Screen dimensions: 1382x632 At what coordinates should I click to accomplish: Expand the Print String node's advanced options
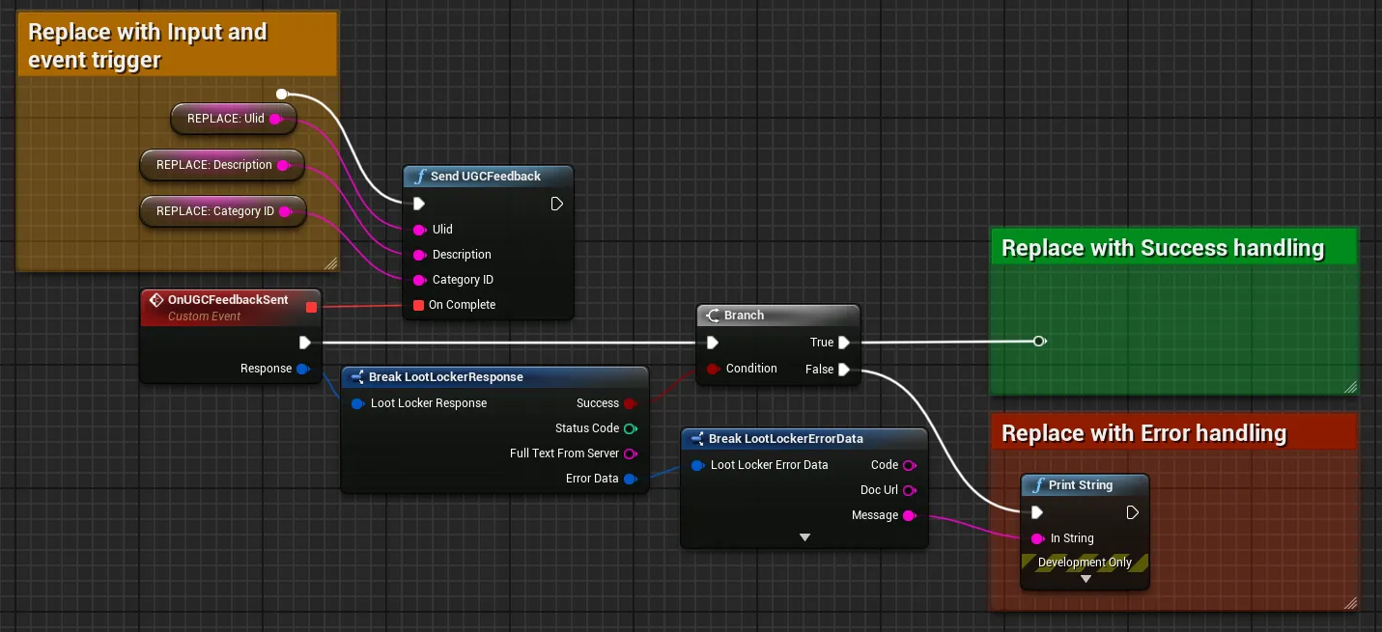[x=1086, y=579]
